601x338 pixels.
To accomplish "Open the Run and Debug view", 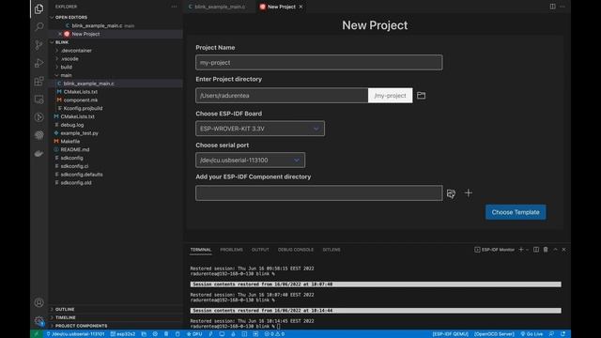I will point(39,63).
